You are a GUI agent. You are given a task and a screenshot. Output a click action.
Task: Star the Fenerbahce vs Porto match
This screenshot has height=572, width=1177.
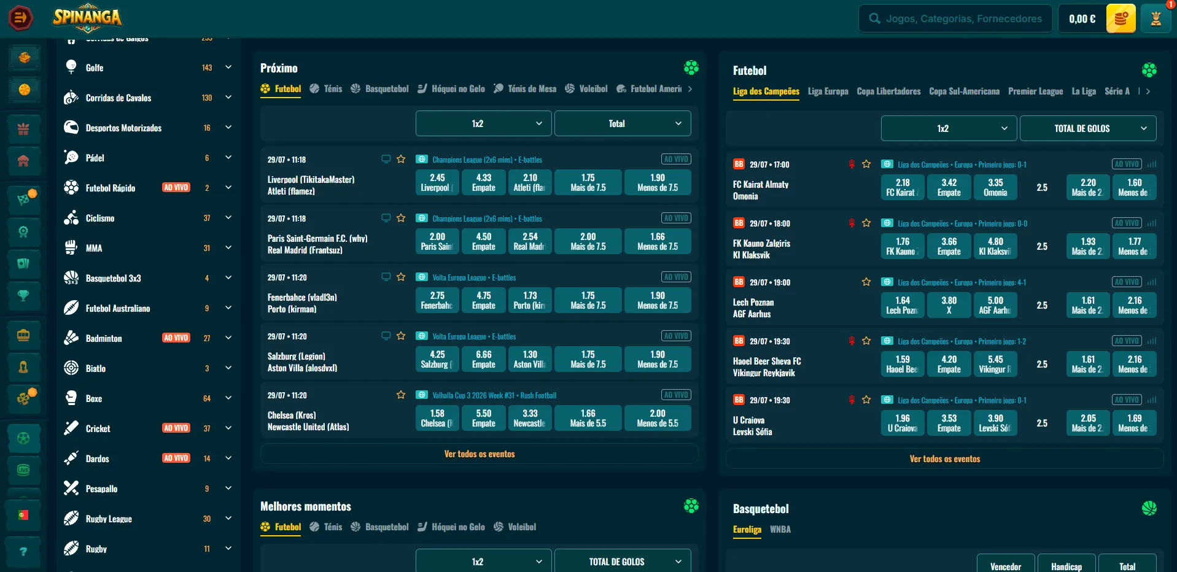click(x=401, y=277)
